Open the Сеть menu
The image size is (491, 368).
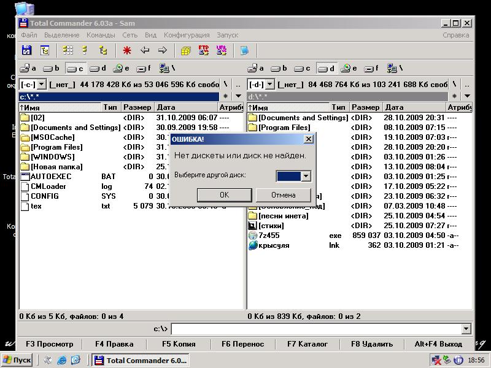(x=130, y=35)
